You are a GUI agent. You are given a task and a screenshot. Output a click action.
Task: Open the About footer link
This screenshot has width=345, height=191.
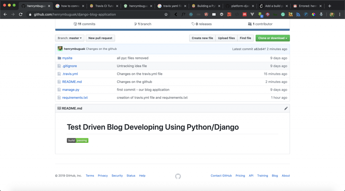(286, 176)
